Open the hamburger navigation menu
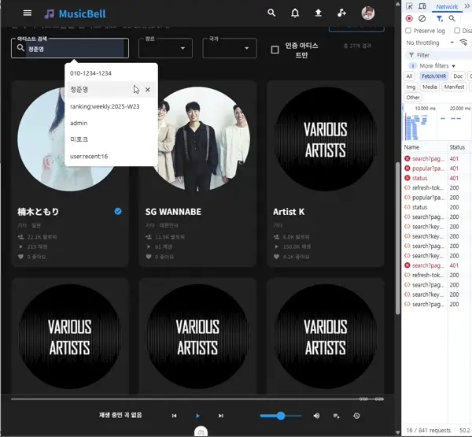This screenshot has height=437, width=472. 28,13
